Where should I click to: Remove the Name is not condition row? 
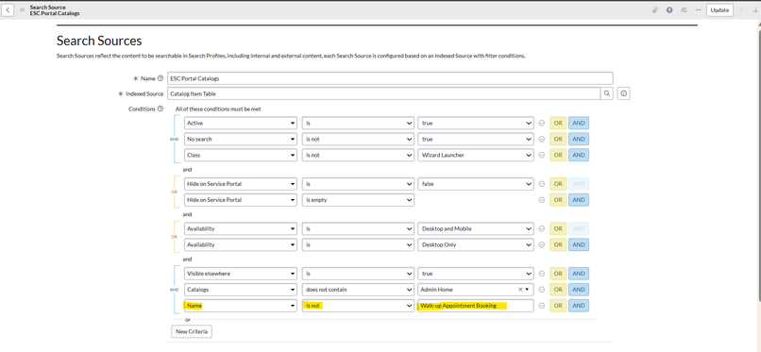point(542,306)
